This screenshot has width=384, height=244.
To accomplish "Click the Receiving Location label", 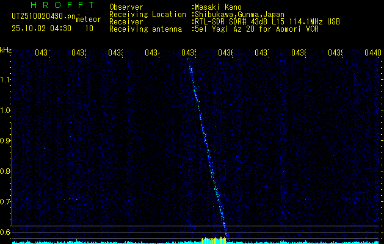I will [147, 14].
